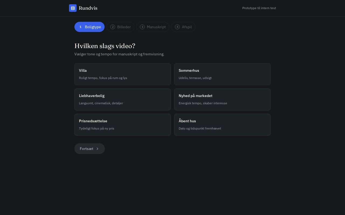The image size is (345, 215).
Task: Click 'Energisk tempo, skaber interesse' text
Action: (x=203, y=103)
